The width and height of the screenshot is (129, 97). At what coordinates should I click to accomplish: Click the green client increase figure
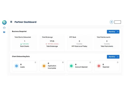[25, 44]
